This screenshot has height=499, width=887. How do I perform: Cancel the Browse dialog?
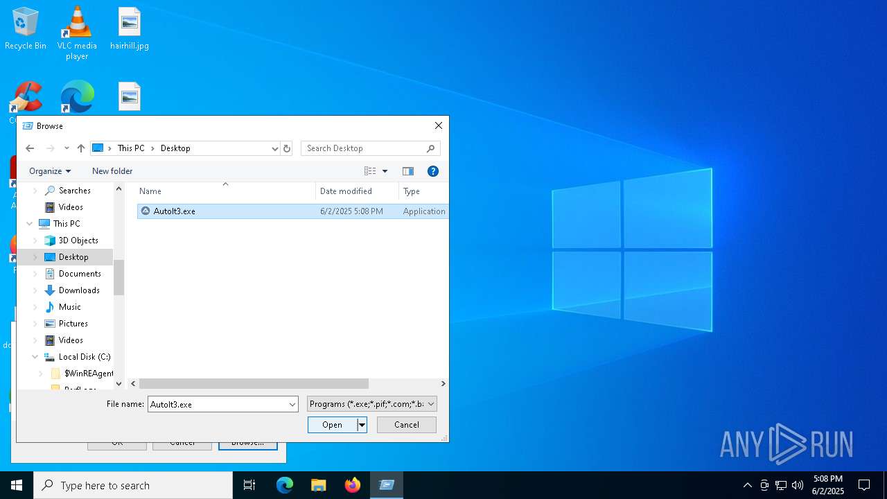407,425
